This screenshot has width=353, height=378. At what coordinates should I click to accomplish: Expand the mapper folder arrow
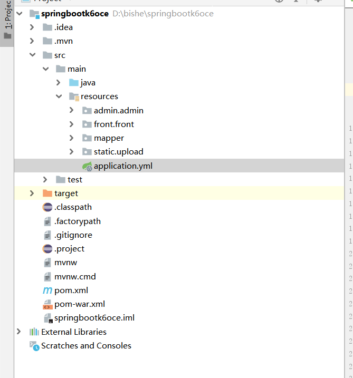[x=71, y=138]
